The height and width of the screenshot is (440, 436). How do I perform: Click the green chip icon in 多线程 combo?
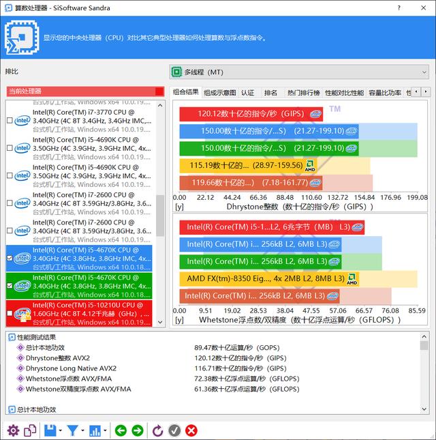pyautogui.click(x=176, y=72)
